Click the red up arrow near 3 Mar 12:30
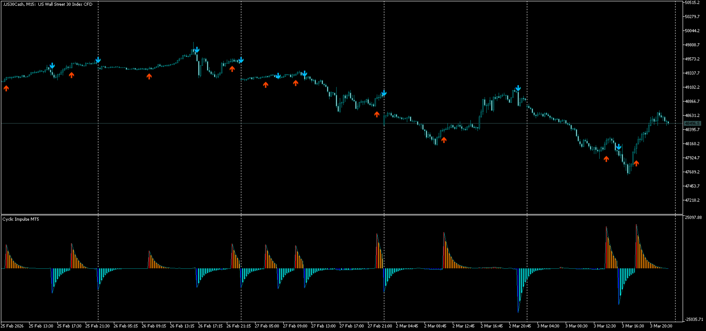The width and height of the screenshot is (706, 331). pyautogui.click(x=606, y=159)
